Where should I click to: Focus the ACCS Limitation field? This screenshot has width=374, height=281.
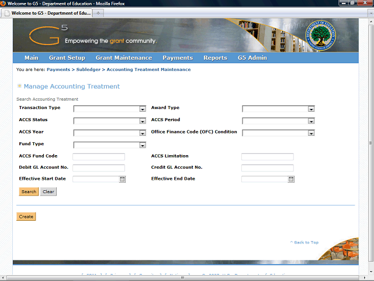tap(268, 157)
